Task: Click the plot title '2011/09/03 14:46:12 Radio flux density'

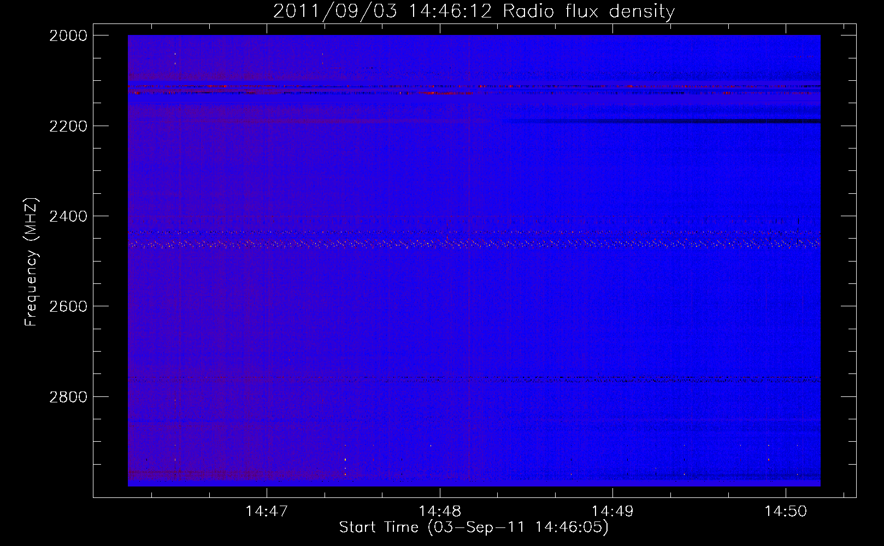Action: pyautogui.click(x=474, y=11)
